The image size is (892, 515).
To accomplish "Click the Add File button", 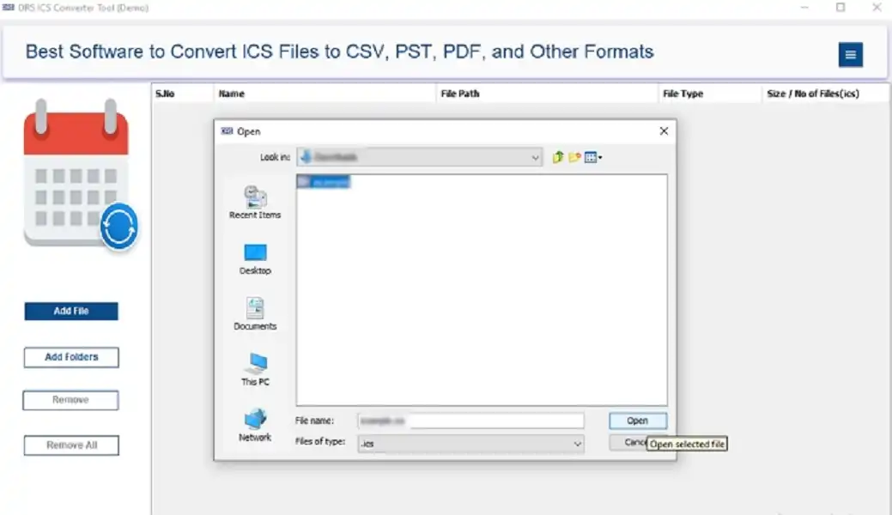I will pos(71,311).
